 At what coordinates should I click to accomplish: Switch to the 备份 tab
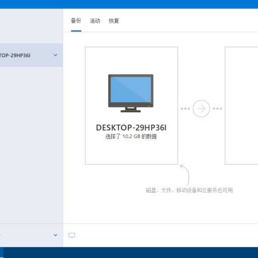(76, 21)
